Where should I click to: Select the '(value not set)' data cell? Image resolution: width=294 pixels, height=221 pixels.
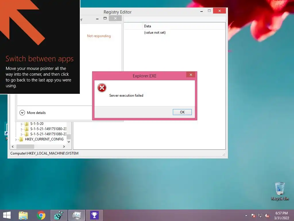pos(155,33)
